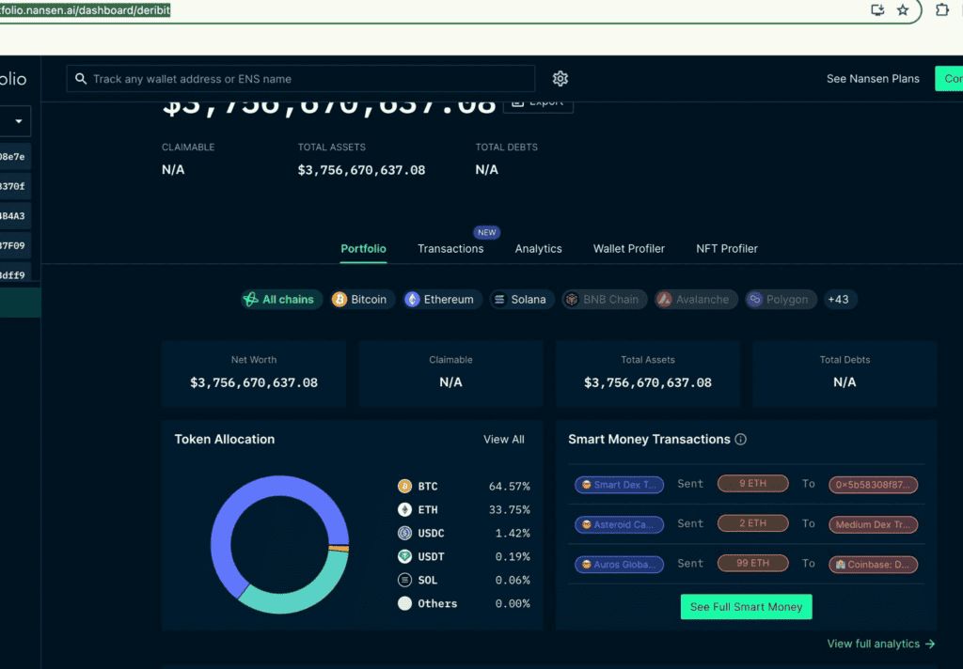Filter portfolio by Ethereum chain
The image size is (963, 669).
coord(442,300)
